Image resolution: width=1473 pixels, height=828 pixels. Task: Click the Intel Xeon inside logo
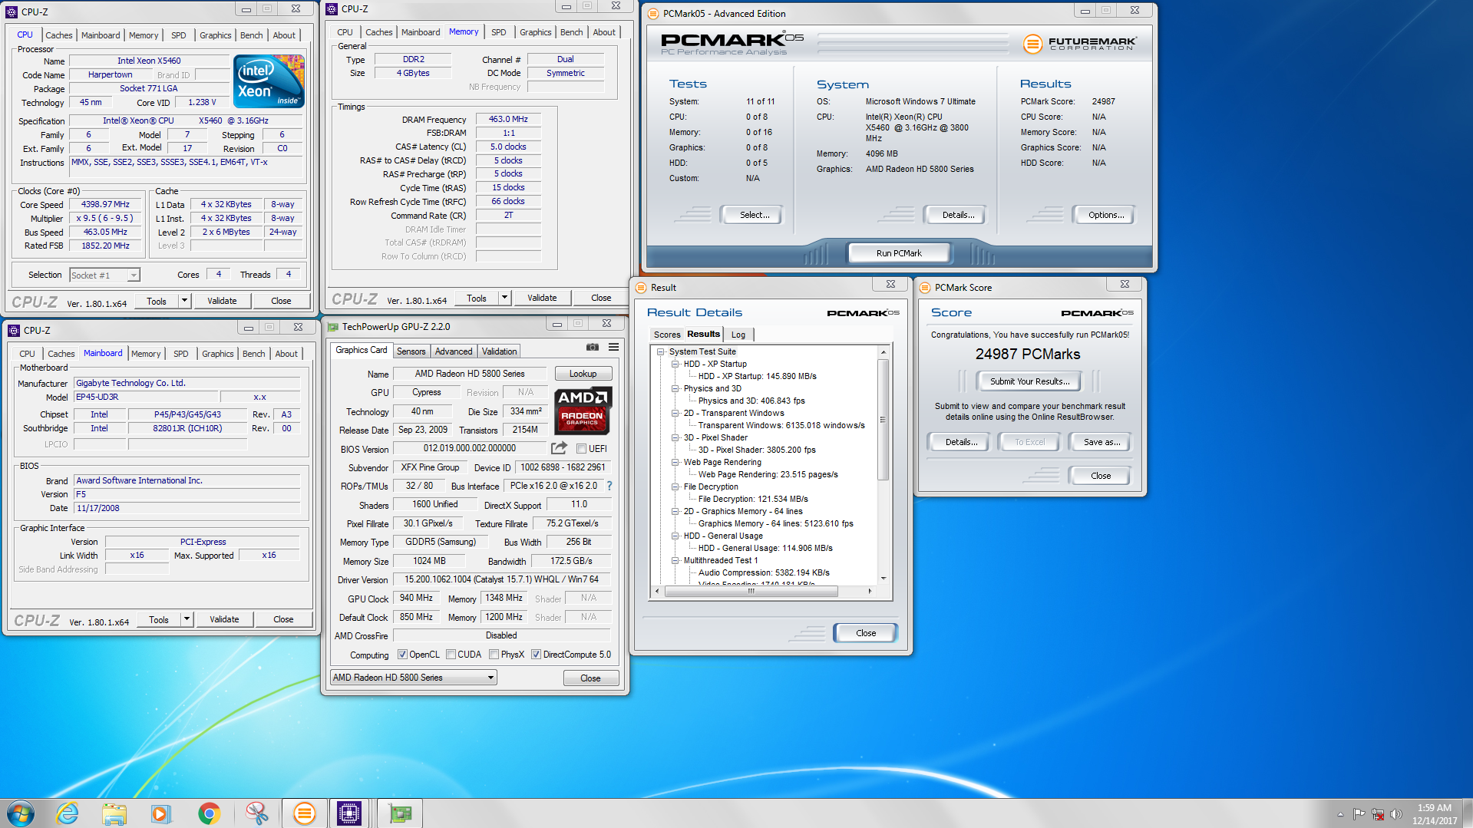coord(269,81)
